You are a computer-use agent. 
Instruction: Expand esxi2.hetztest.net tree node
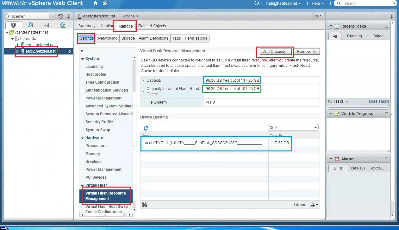pos(18,51)
